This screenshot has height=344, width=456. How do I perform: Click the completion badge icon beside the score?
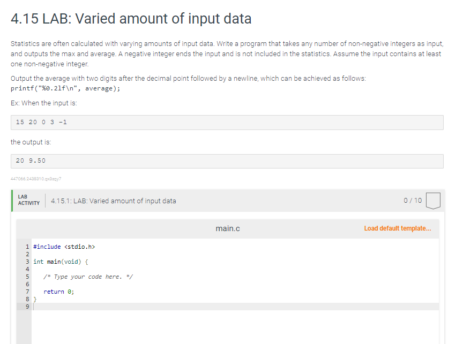click(x=433, y=201)
